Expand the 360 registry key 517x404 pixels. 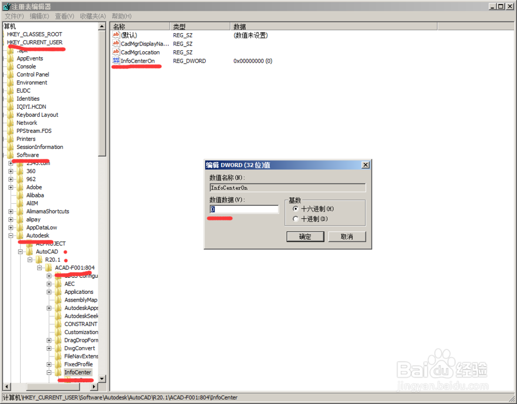click(11, 171)
